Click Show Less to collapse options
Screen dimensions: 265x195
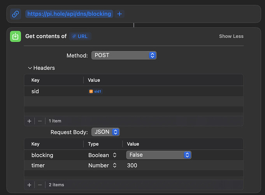(x=231, y=36)
